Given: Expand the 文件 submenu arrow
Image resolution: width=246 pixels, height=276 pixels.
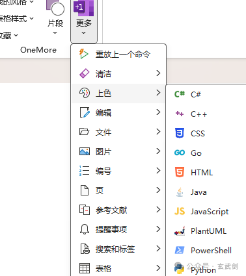Looking at the screenshot, I should coord(158,132).
